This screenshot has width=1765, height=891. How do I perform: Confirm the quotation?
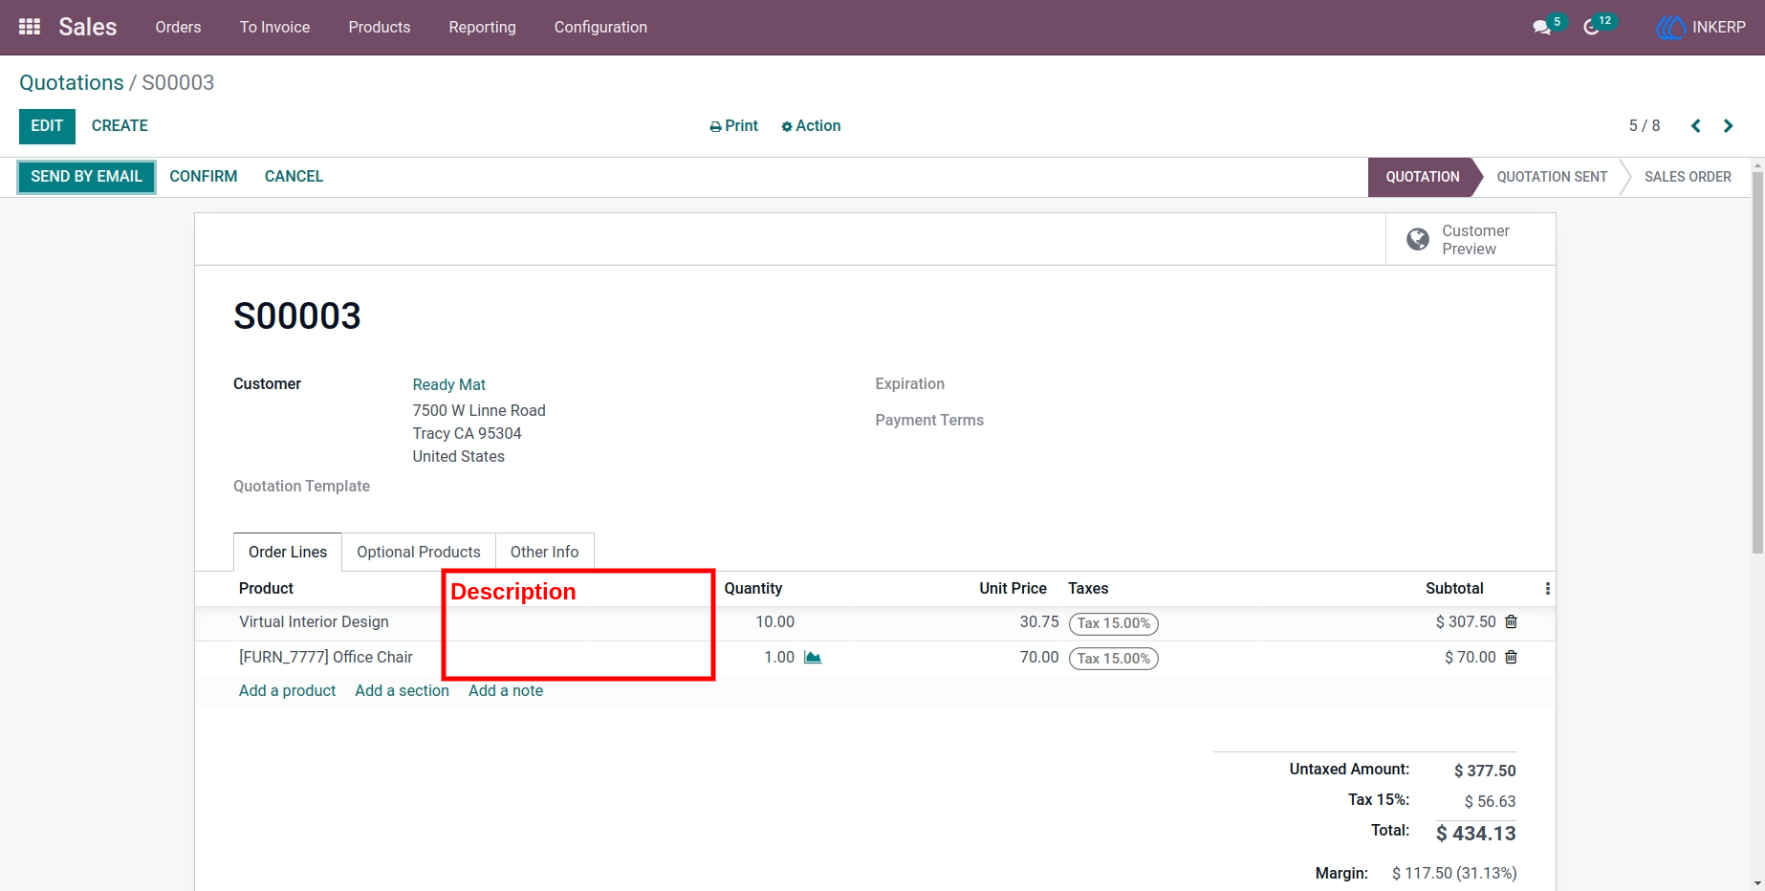point(204,177)
